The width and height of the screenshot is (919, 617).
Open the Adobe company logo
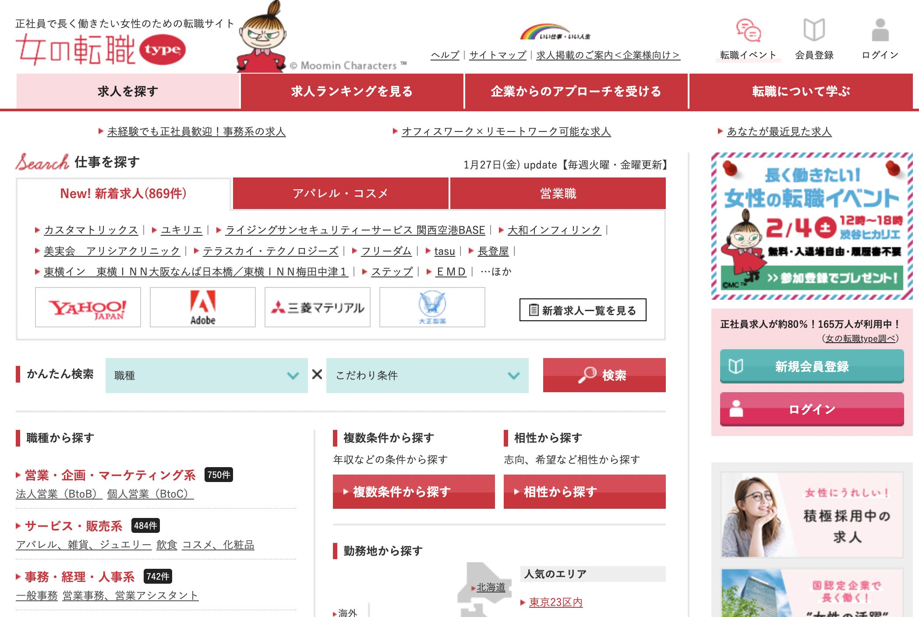(202, 307)
